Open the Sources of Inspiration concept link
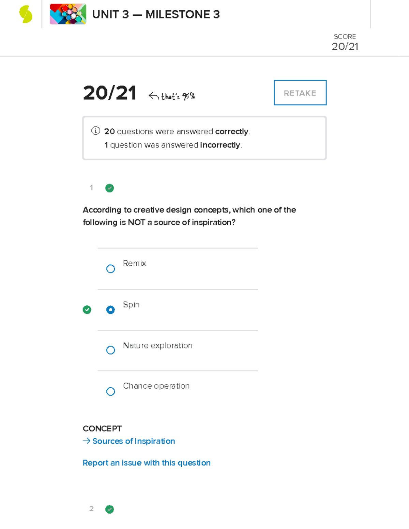The image size is (409, 529). (x=133, y=441)
